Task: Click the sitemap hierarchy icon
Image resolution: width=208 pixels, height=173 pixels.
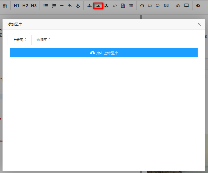Action: tap(89, 6)
